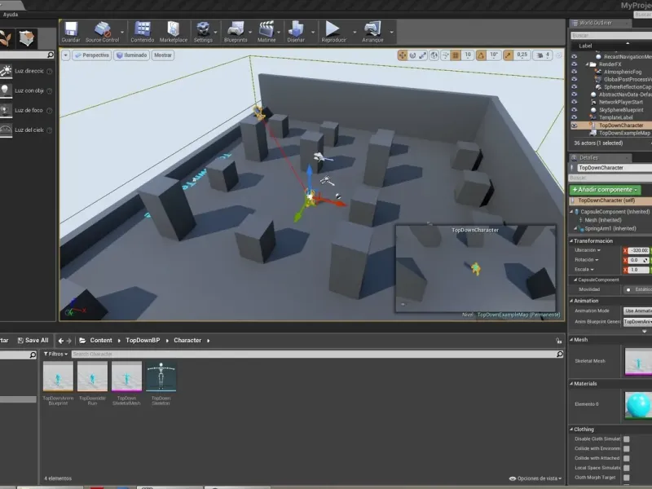This screenshot has width=652, height=489.
Task: Open the camera speed control
Action: [544, 55]
